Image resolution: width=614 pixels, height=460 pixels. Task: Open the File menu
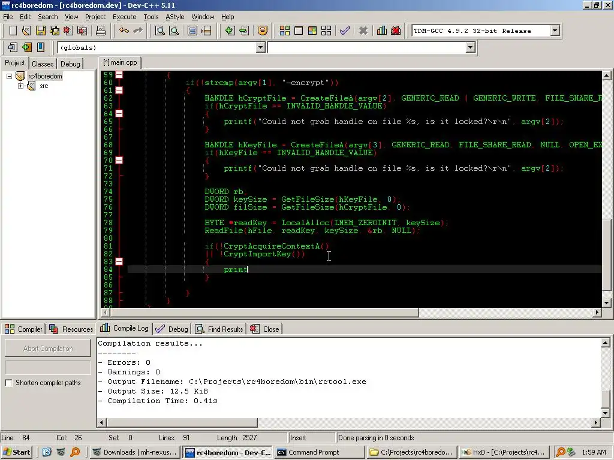[8, 17]
